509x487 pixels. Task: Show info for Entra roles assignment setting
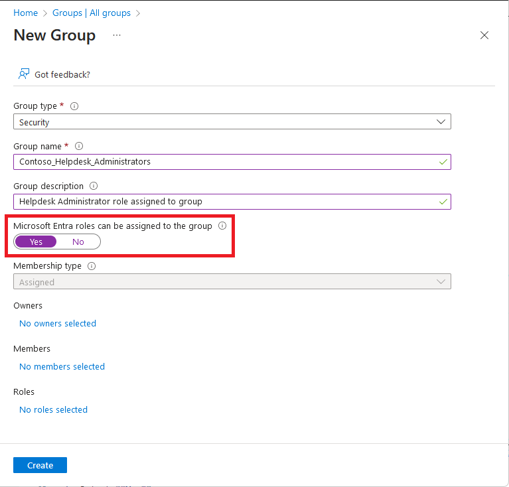222,226
